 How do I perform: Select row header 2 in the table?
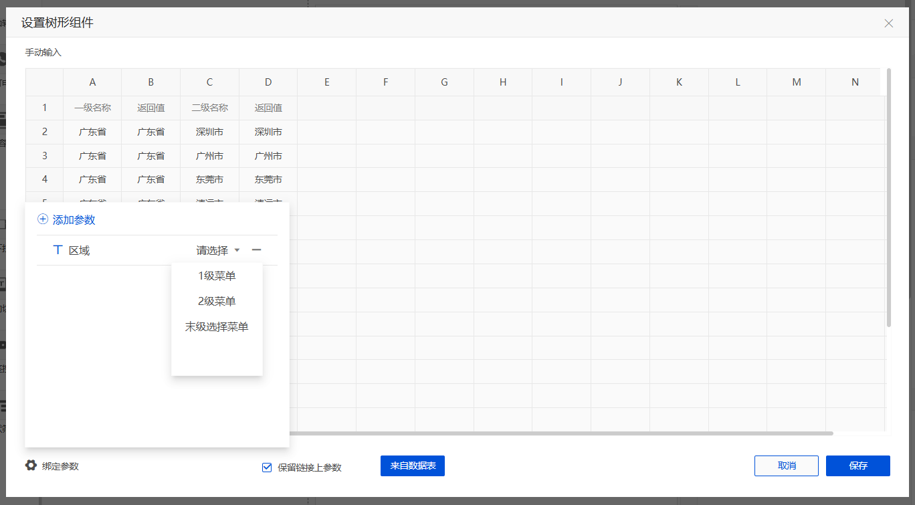[x=45, y=132]
